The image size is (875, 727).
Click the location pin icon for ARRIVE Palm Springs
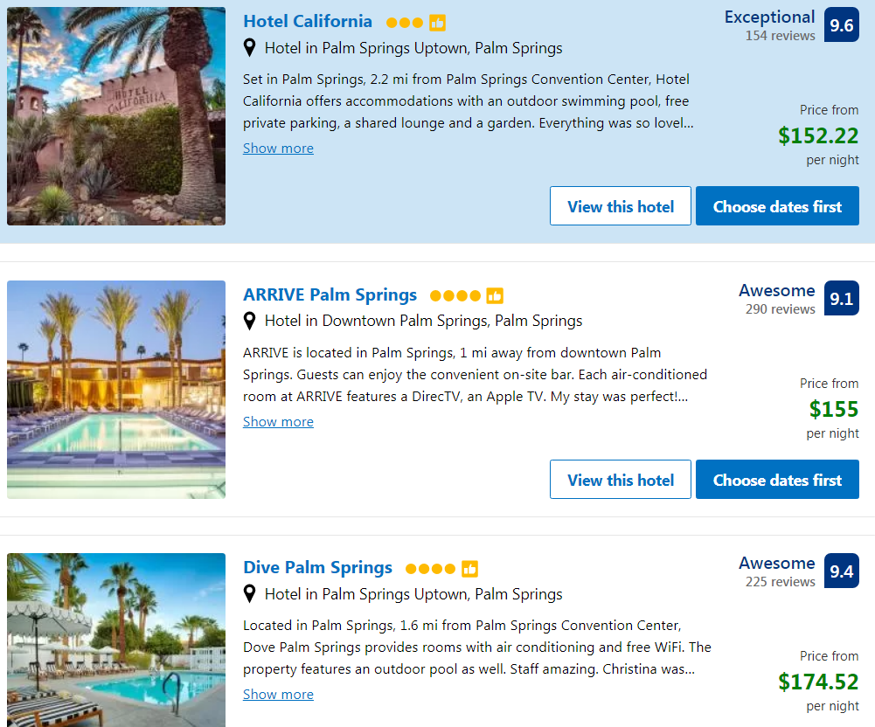[x=251, y=321]
